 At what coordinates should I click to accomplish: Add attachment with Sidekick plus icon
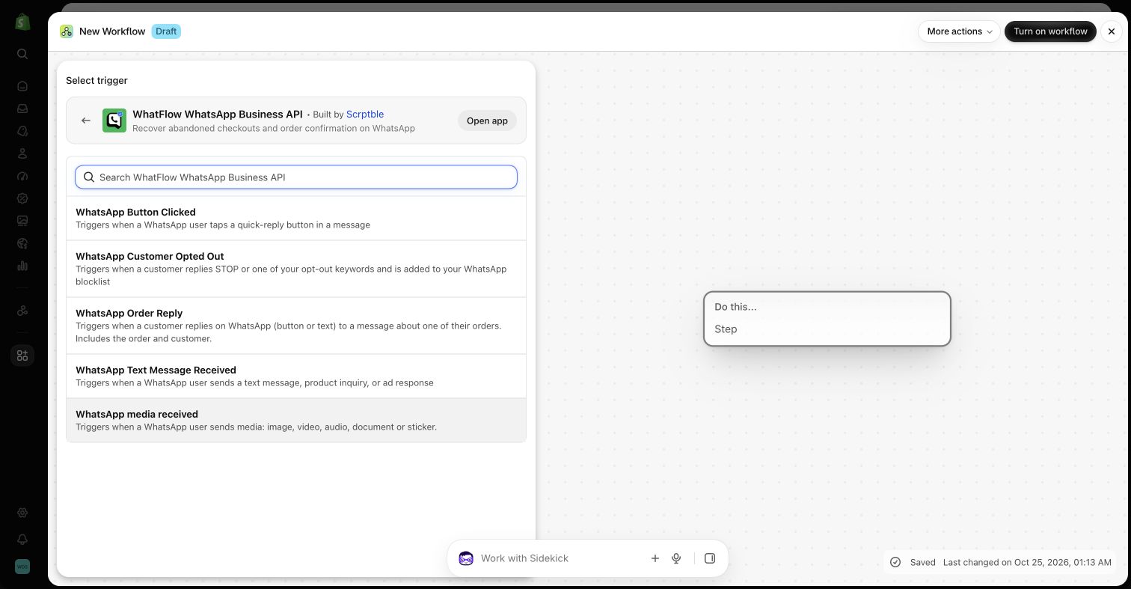[x=655, y=558]
